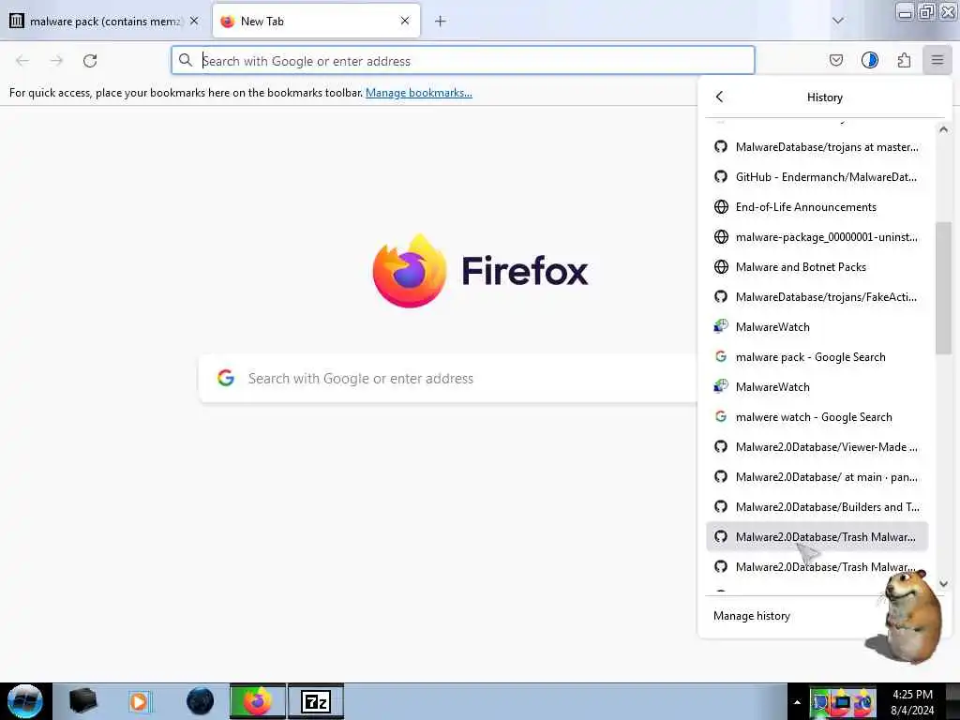Screen dimensions: 960x720
Task: Open Malware and Botnet Packs entry
Action: click(x=817, y=267)
